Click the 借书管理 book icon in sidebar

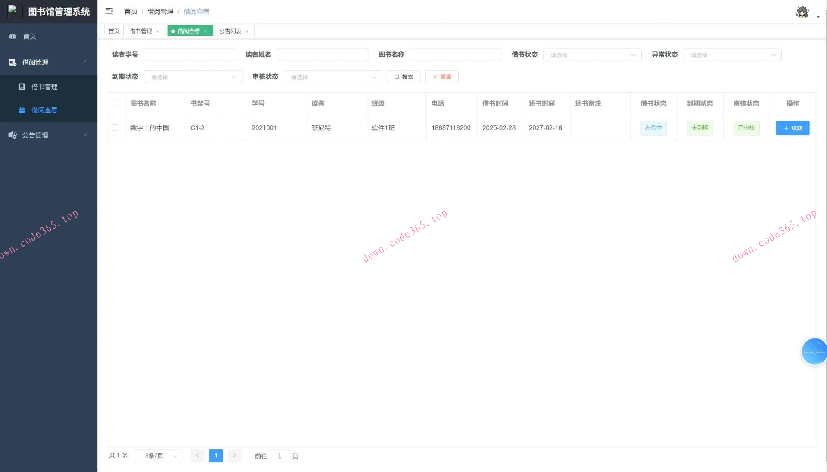click(22, 87)
